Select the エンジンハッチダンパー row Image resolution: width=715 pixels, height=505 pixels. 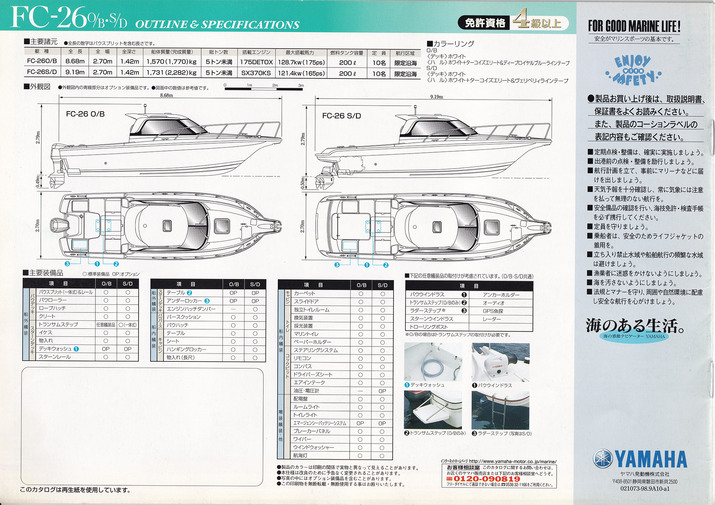pyautogui.click(x=214, y=309)
